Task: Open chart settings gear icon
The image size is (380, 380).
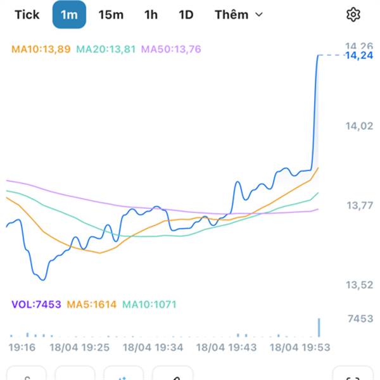Action: tap(353, 15)
